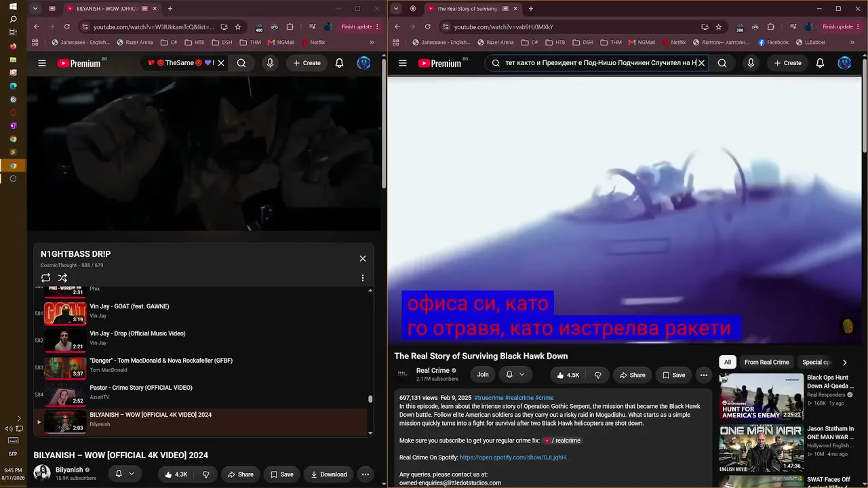Play Vin Jay - GOAT (feat. GAWNE)
Viewport: 868px width, 488px height.
tap(202, 313)
